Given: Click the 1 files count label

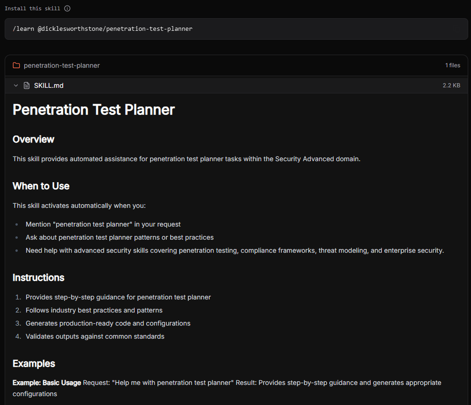Looking at the screenshot, I should [x=452, y=65].
